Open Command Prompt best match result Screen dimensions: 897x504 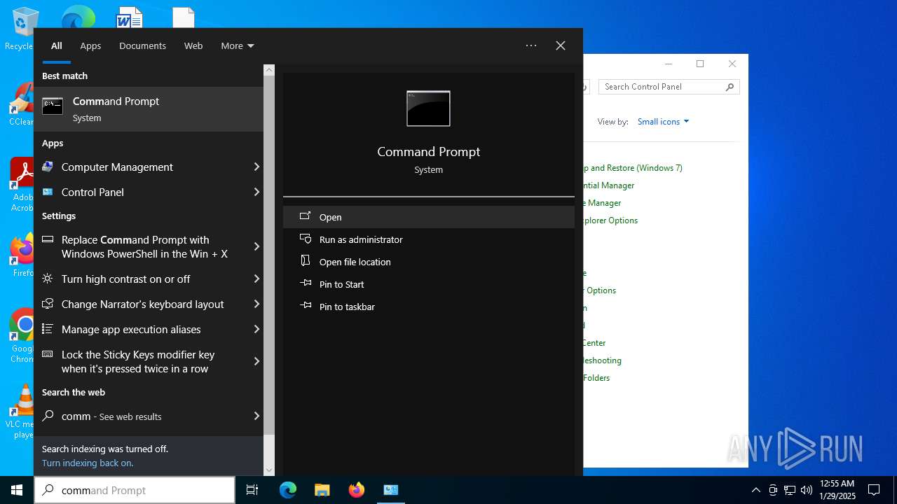pos(149,109)
